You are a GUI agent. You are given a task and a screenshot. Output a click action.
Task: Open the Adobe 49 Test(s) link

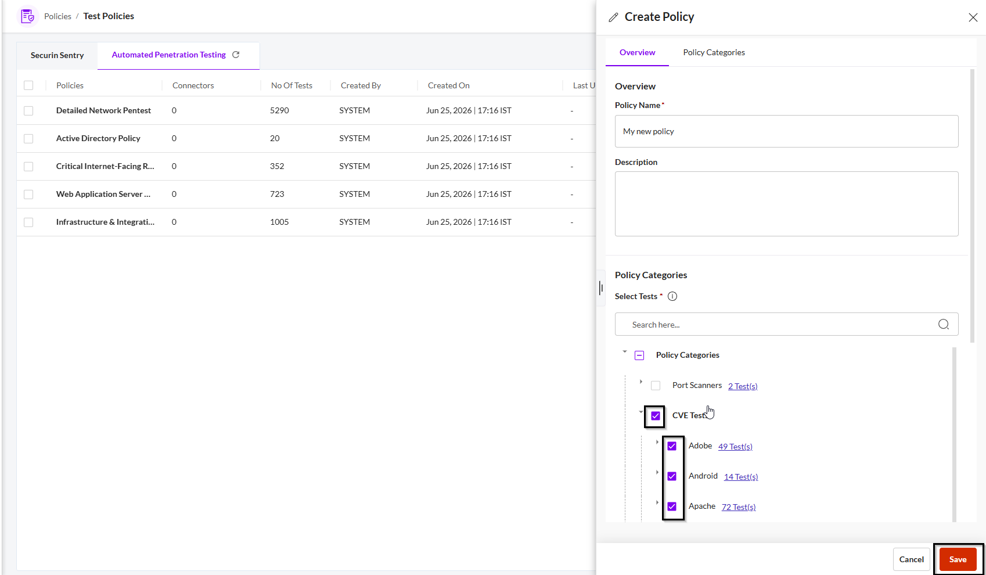click(735, 447)
